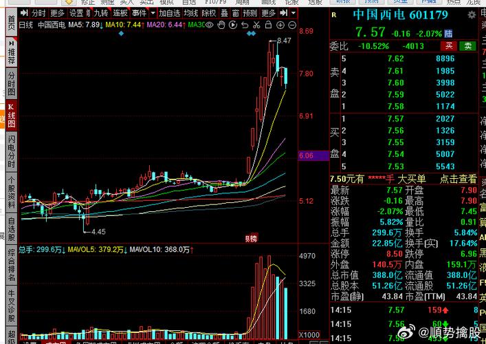Click the 点击查看 link
486x344 pixels.
click(x=458, y=179)
